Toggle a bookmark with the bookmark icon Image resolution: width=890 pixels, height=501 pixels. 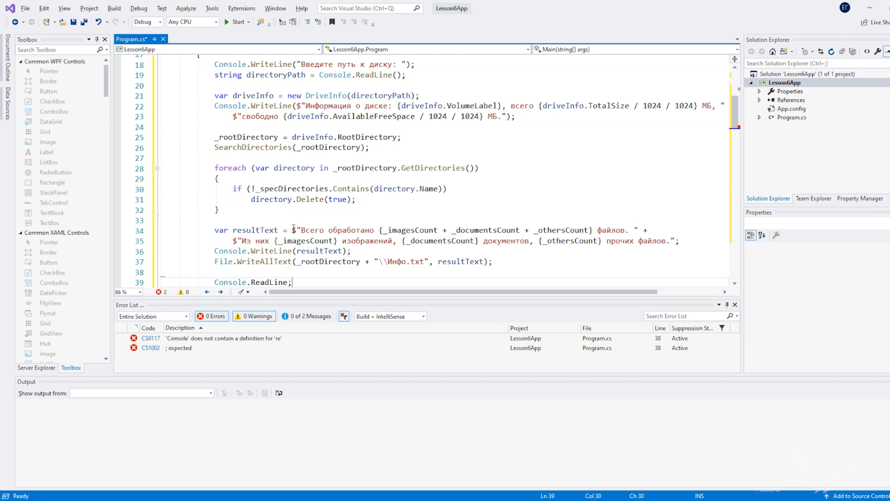(x=332, y=22)
